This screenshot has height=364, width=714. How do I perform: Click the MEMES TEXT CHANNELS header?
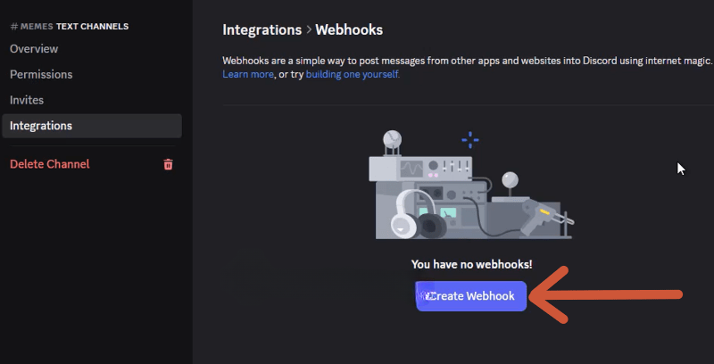[70, 27]
